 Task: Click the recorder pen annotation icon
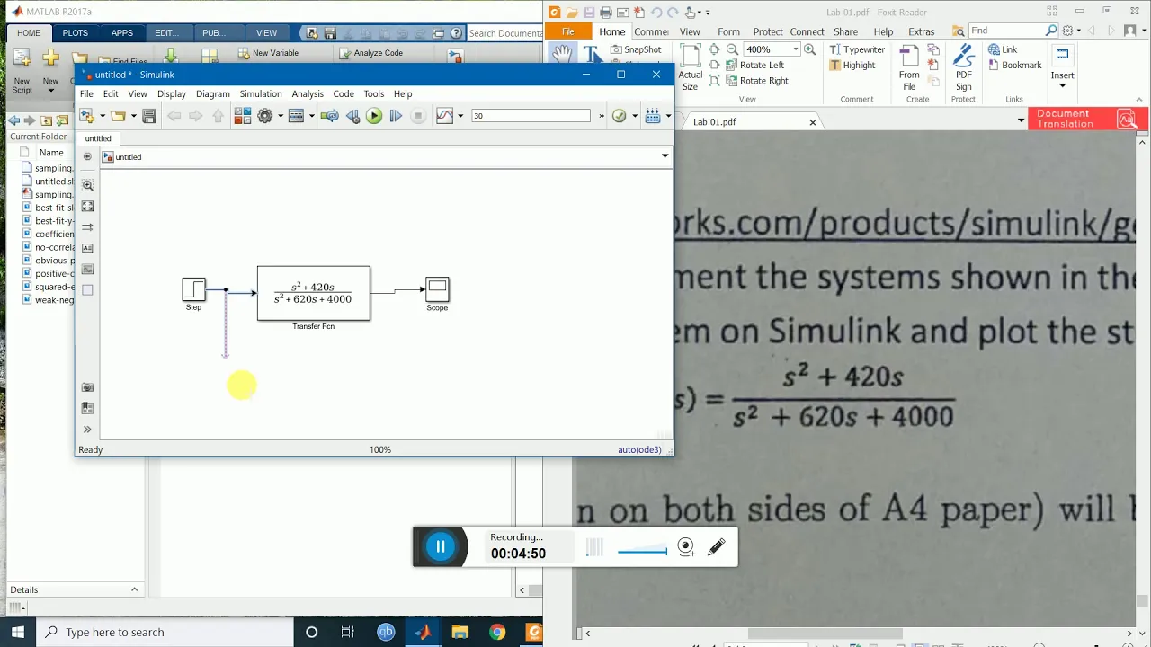717,547
